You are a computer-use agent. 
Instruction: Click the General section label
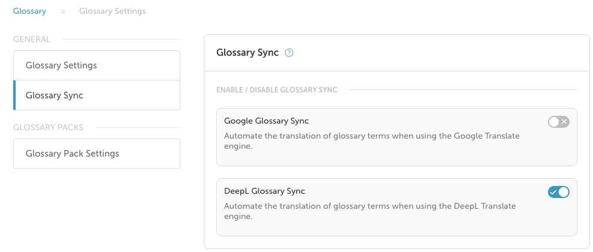31,39
